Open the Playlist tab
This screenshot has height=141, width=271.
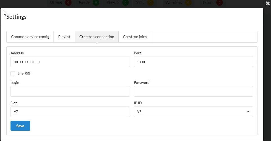pos(64,37)
